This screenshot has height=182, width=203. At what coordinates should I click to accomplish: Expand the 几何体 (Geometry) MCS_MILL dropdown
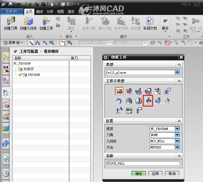coord(177,141)
